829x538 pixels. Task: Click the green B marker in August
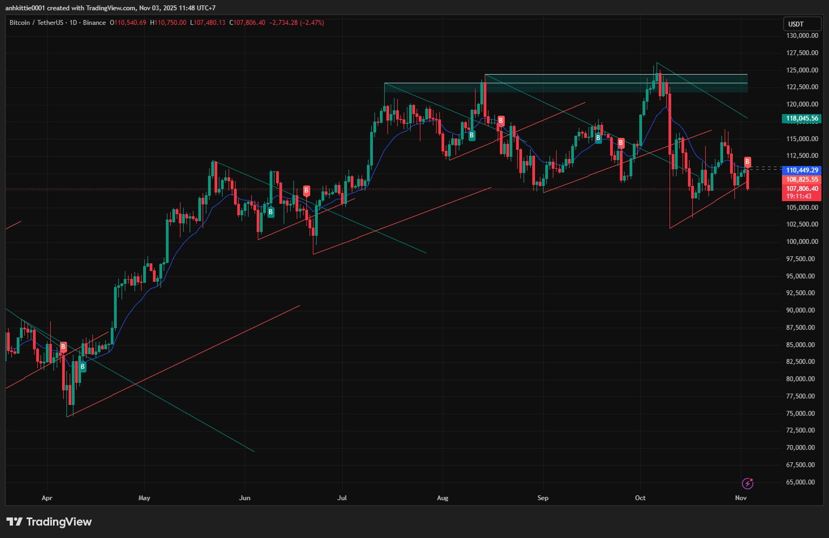(472, 135)
